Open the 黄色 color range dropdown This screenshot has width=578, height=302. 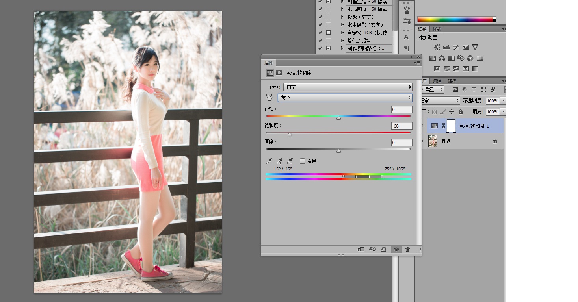pyautogui.click(x=345, y=98)
